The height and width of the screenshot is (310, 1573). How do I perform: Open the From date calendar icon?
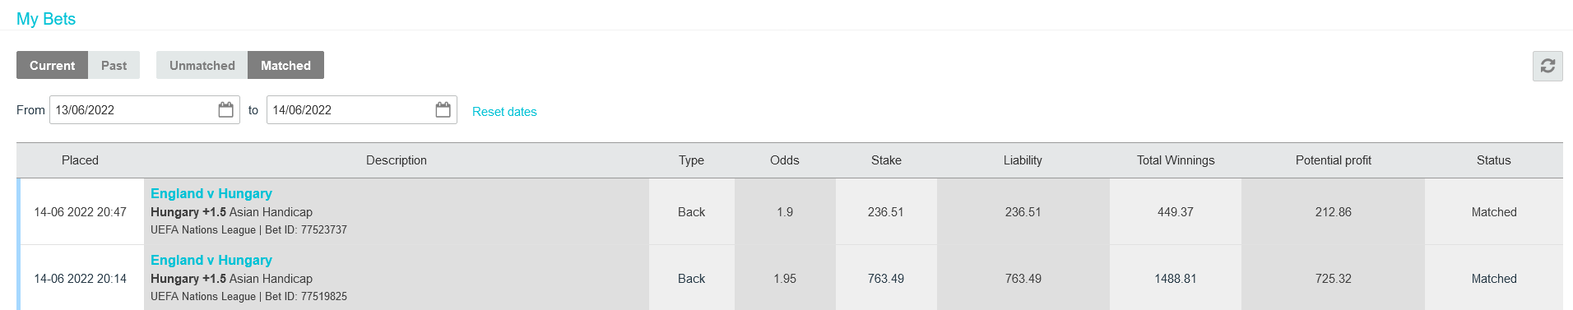(x=225, y=109)
